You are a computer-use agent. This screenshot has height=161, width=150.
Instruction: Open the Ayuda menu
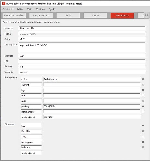point(52,9)
